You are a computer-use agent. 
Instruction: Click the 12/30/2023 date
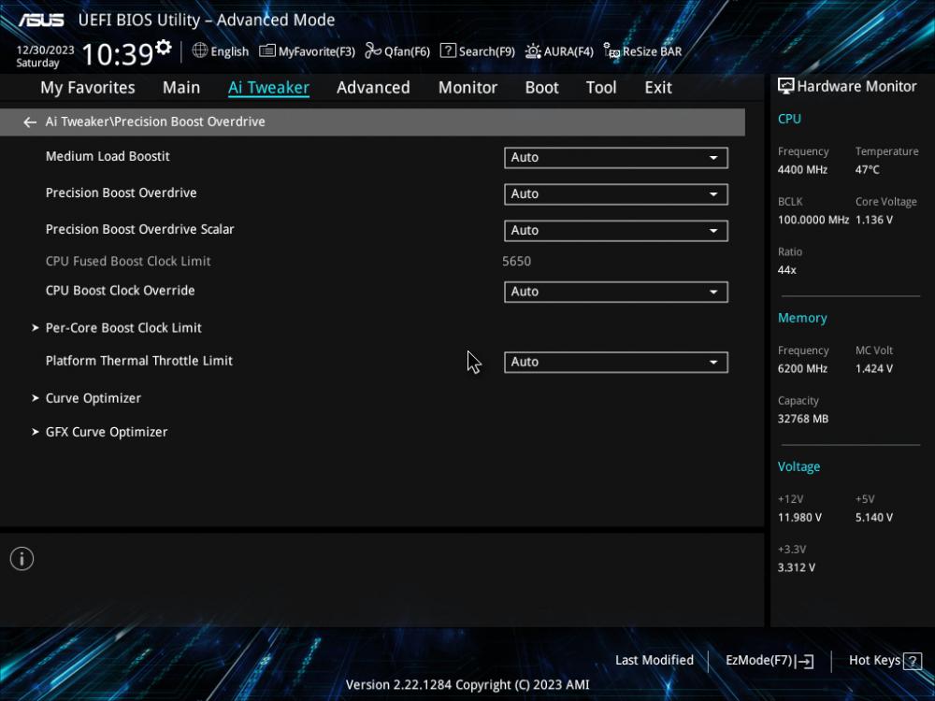[x=45, y=50]
